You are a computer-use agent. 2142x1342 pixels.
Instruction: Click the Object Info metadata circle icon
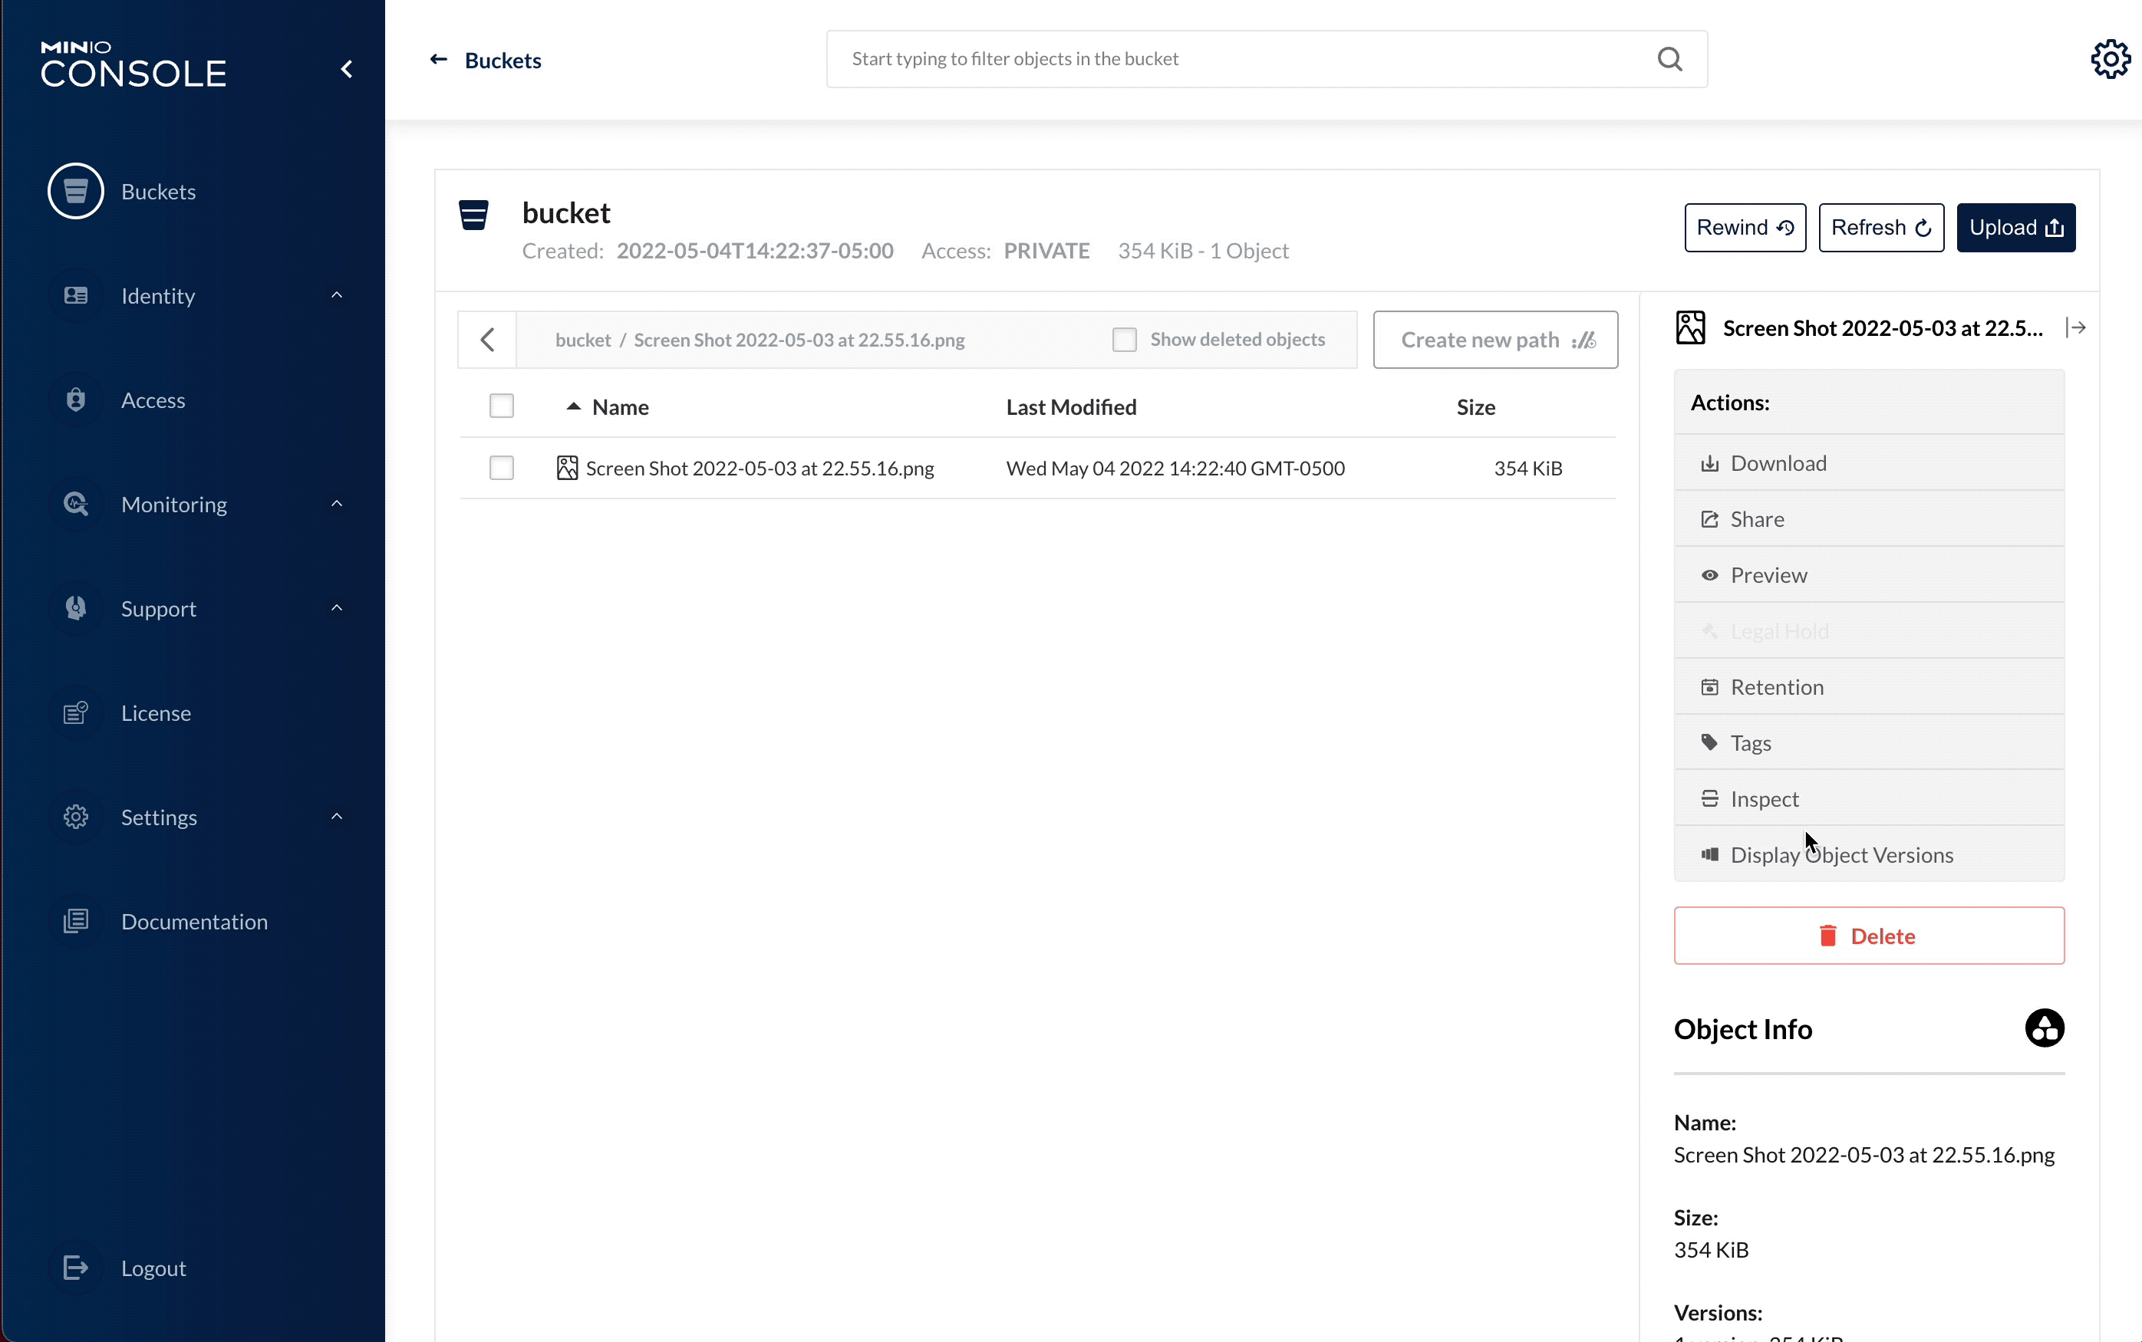coord(2044,1028)
